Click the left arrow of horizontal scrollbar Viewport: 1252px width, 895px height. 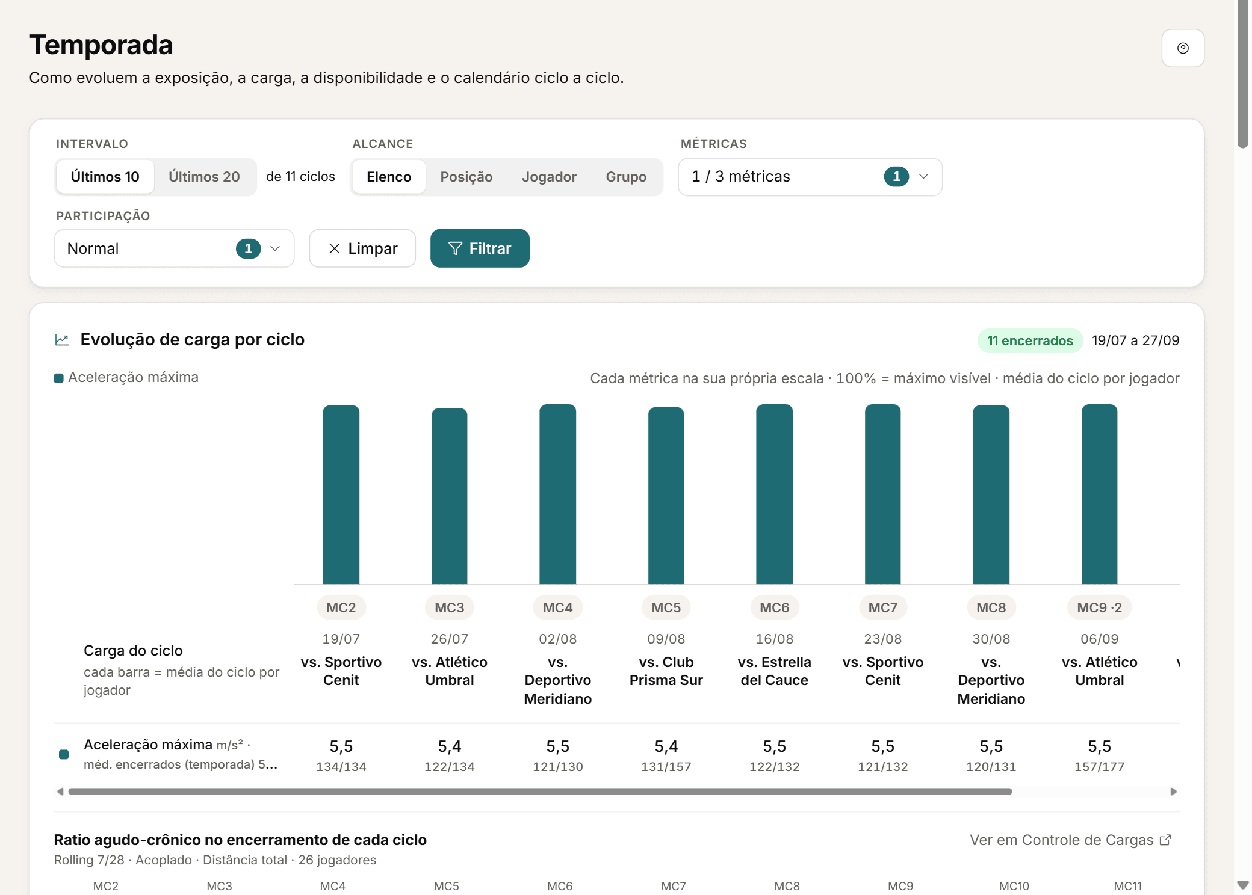[x=60, y=792]
